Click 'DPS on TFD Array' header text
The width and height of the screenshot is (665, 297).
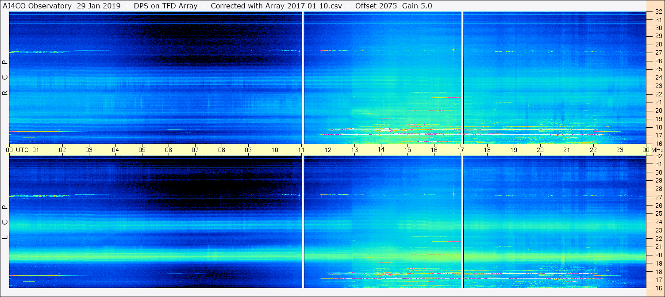coord(165,6)
